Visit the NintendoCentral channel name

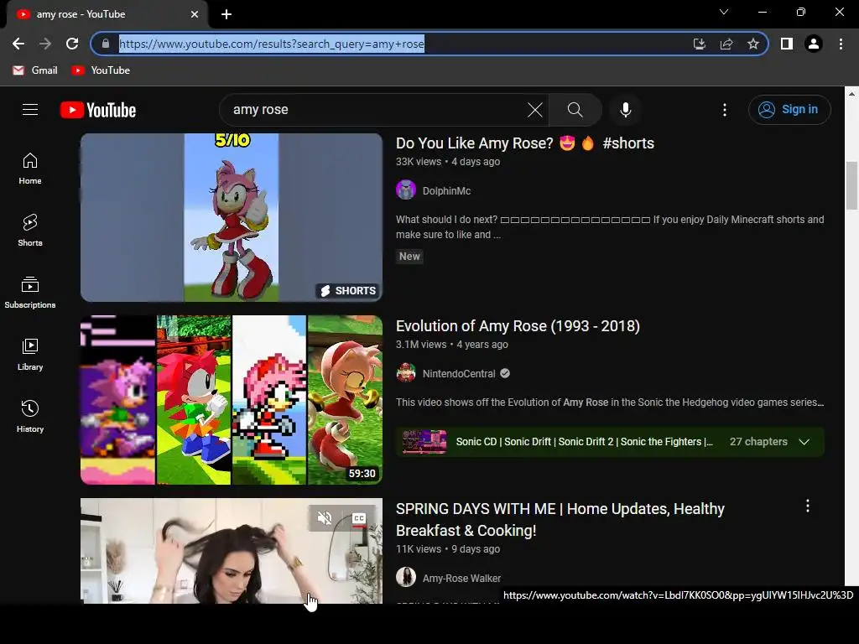coord(459,373)
